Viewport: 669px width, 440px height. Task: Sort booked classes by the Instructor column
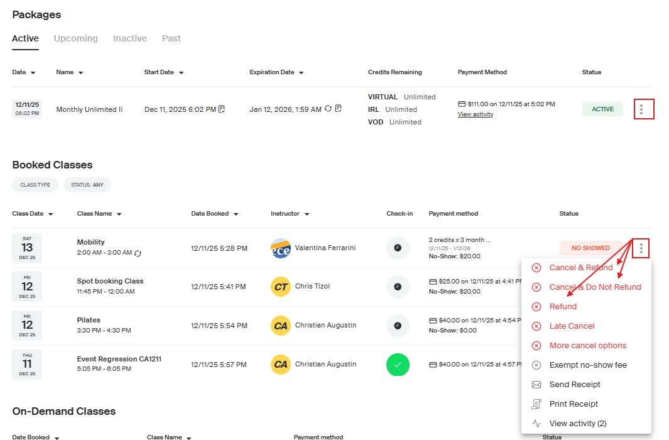(x=290, y=213)
